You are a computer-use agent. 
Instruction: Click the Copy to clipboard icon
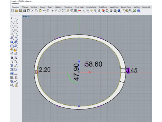click(x=36, y=11)
